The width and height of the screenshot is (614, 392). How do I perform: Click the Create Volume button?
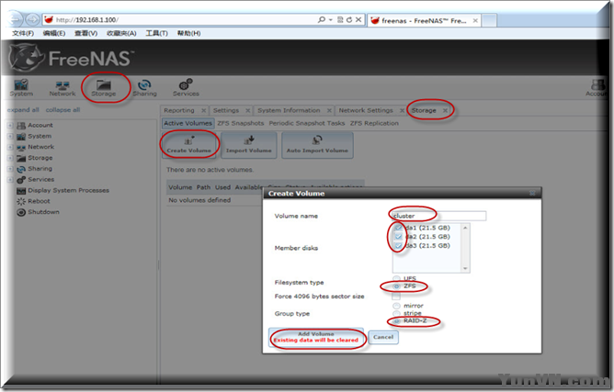pyautogui.click(x=188, y=145)
